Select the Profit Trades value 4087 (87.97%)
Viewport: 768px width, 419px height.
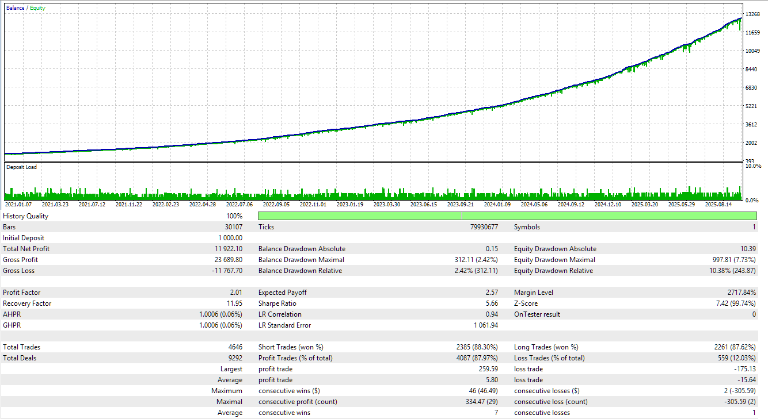click(477, 358)
